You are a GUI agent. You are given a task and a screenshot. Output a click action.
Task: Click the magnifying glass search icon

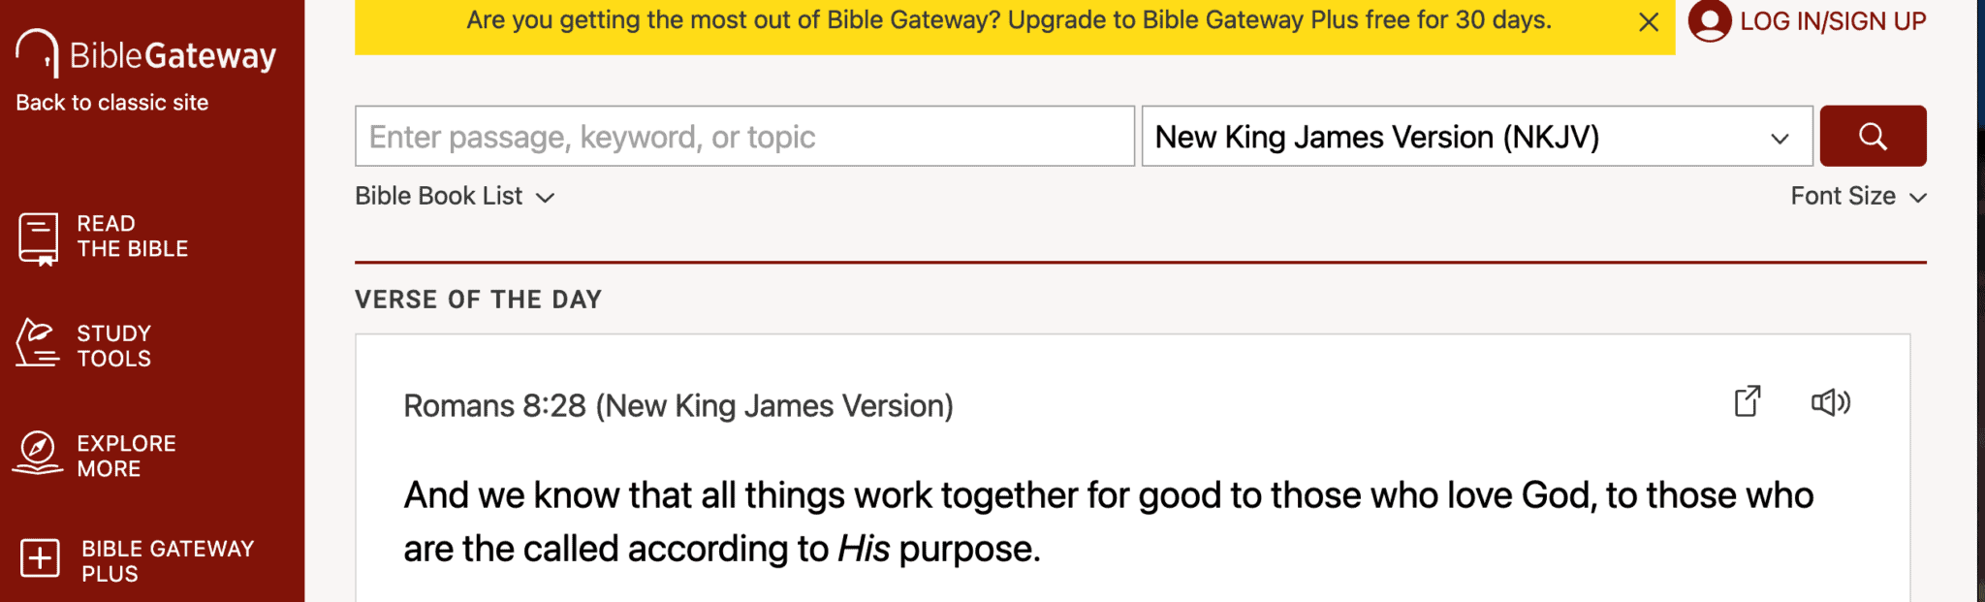tap(1872, 136)
